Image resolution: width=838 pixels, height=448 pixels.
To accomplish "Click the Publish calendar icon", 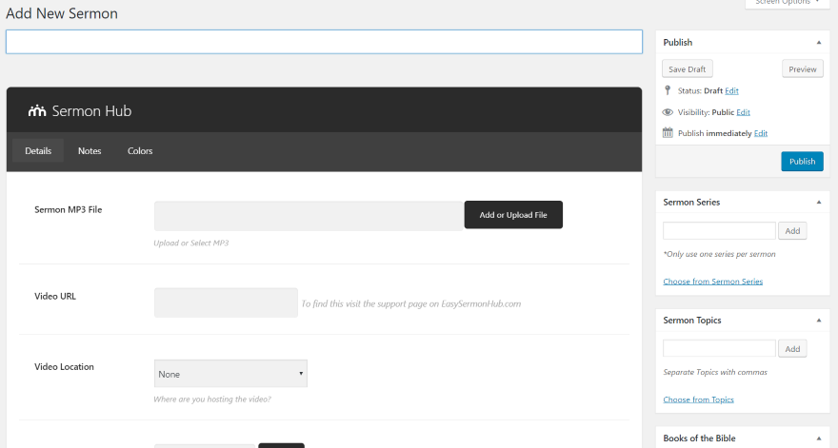I will pos(668,132).
